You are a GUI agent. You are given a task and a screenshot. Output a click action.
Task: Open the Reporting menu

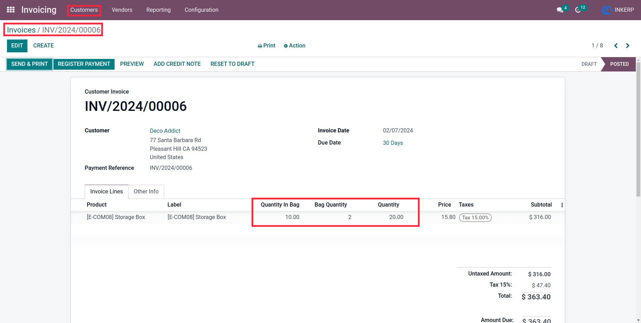[158, 10]
